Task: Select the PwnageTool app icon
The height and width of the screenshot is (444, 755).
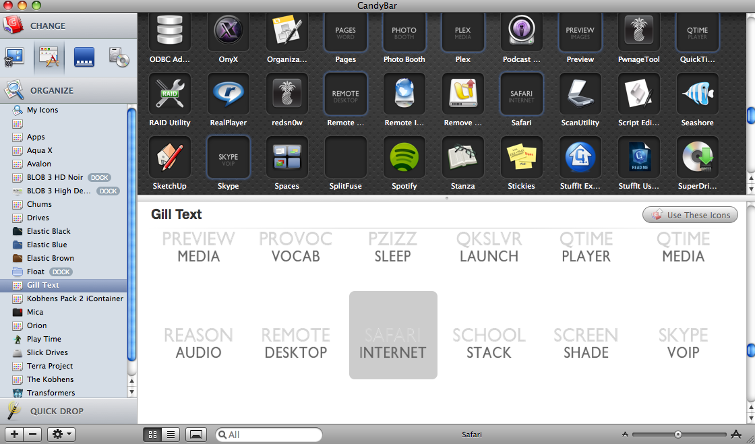Action: click(x=638, y=30)
